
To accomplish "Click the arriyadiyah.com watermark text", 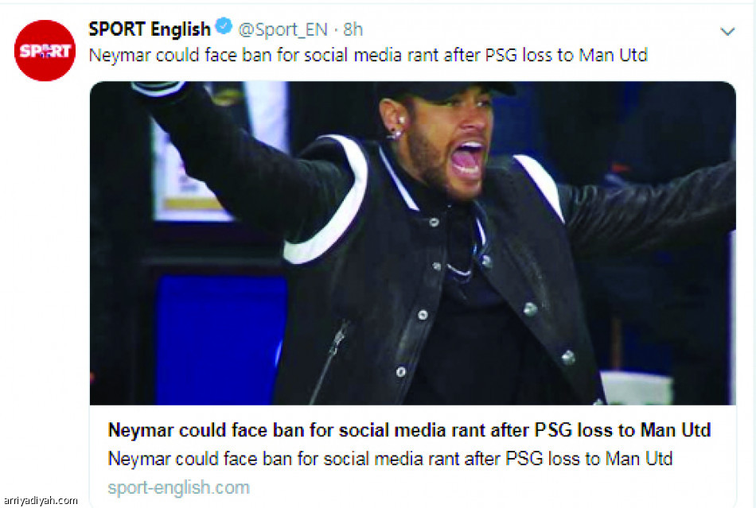I will (x=40, y=500).
